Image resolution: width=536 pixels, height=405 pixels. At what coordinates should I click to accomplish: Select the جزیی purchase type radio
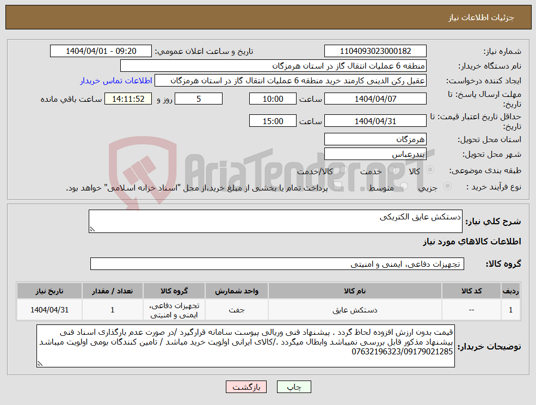[447, 186]
